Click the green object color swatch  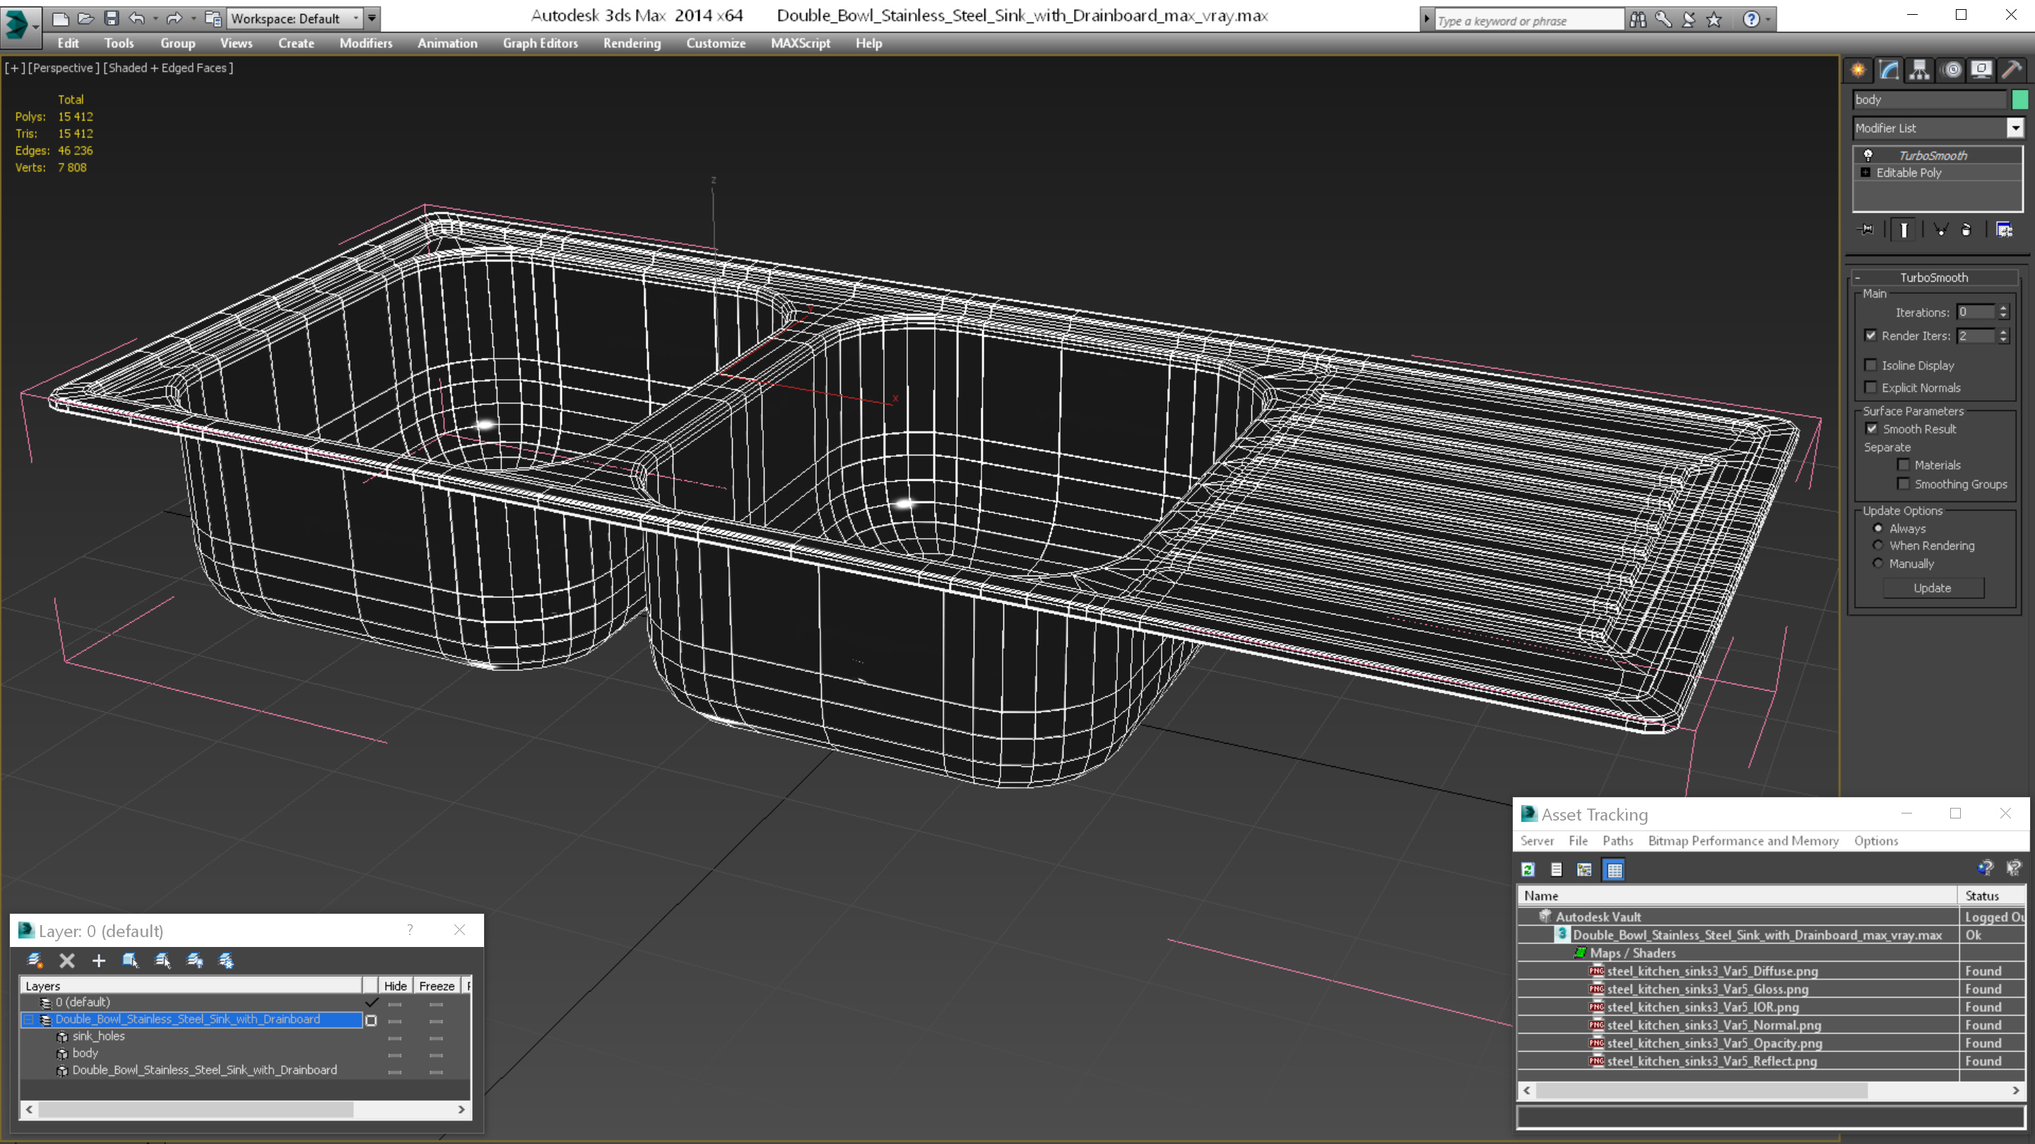[x=2020, y=100]
